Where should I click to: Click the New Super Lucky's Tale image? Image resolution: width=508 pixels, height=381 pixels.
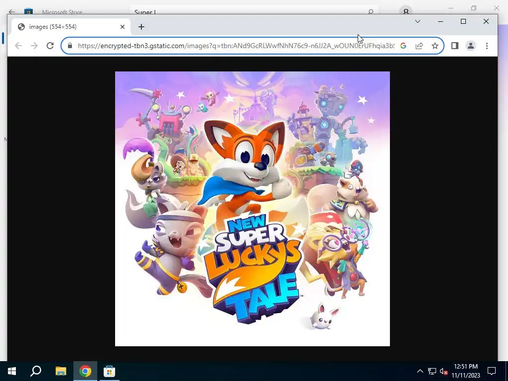tap(253, 209)
